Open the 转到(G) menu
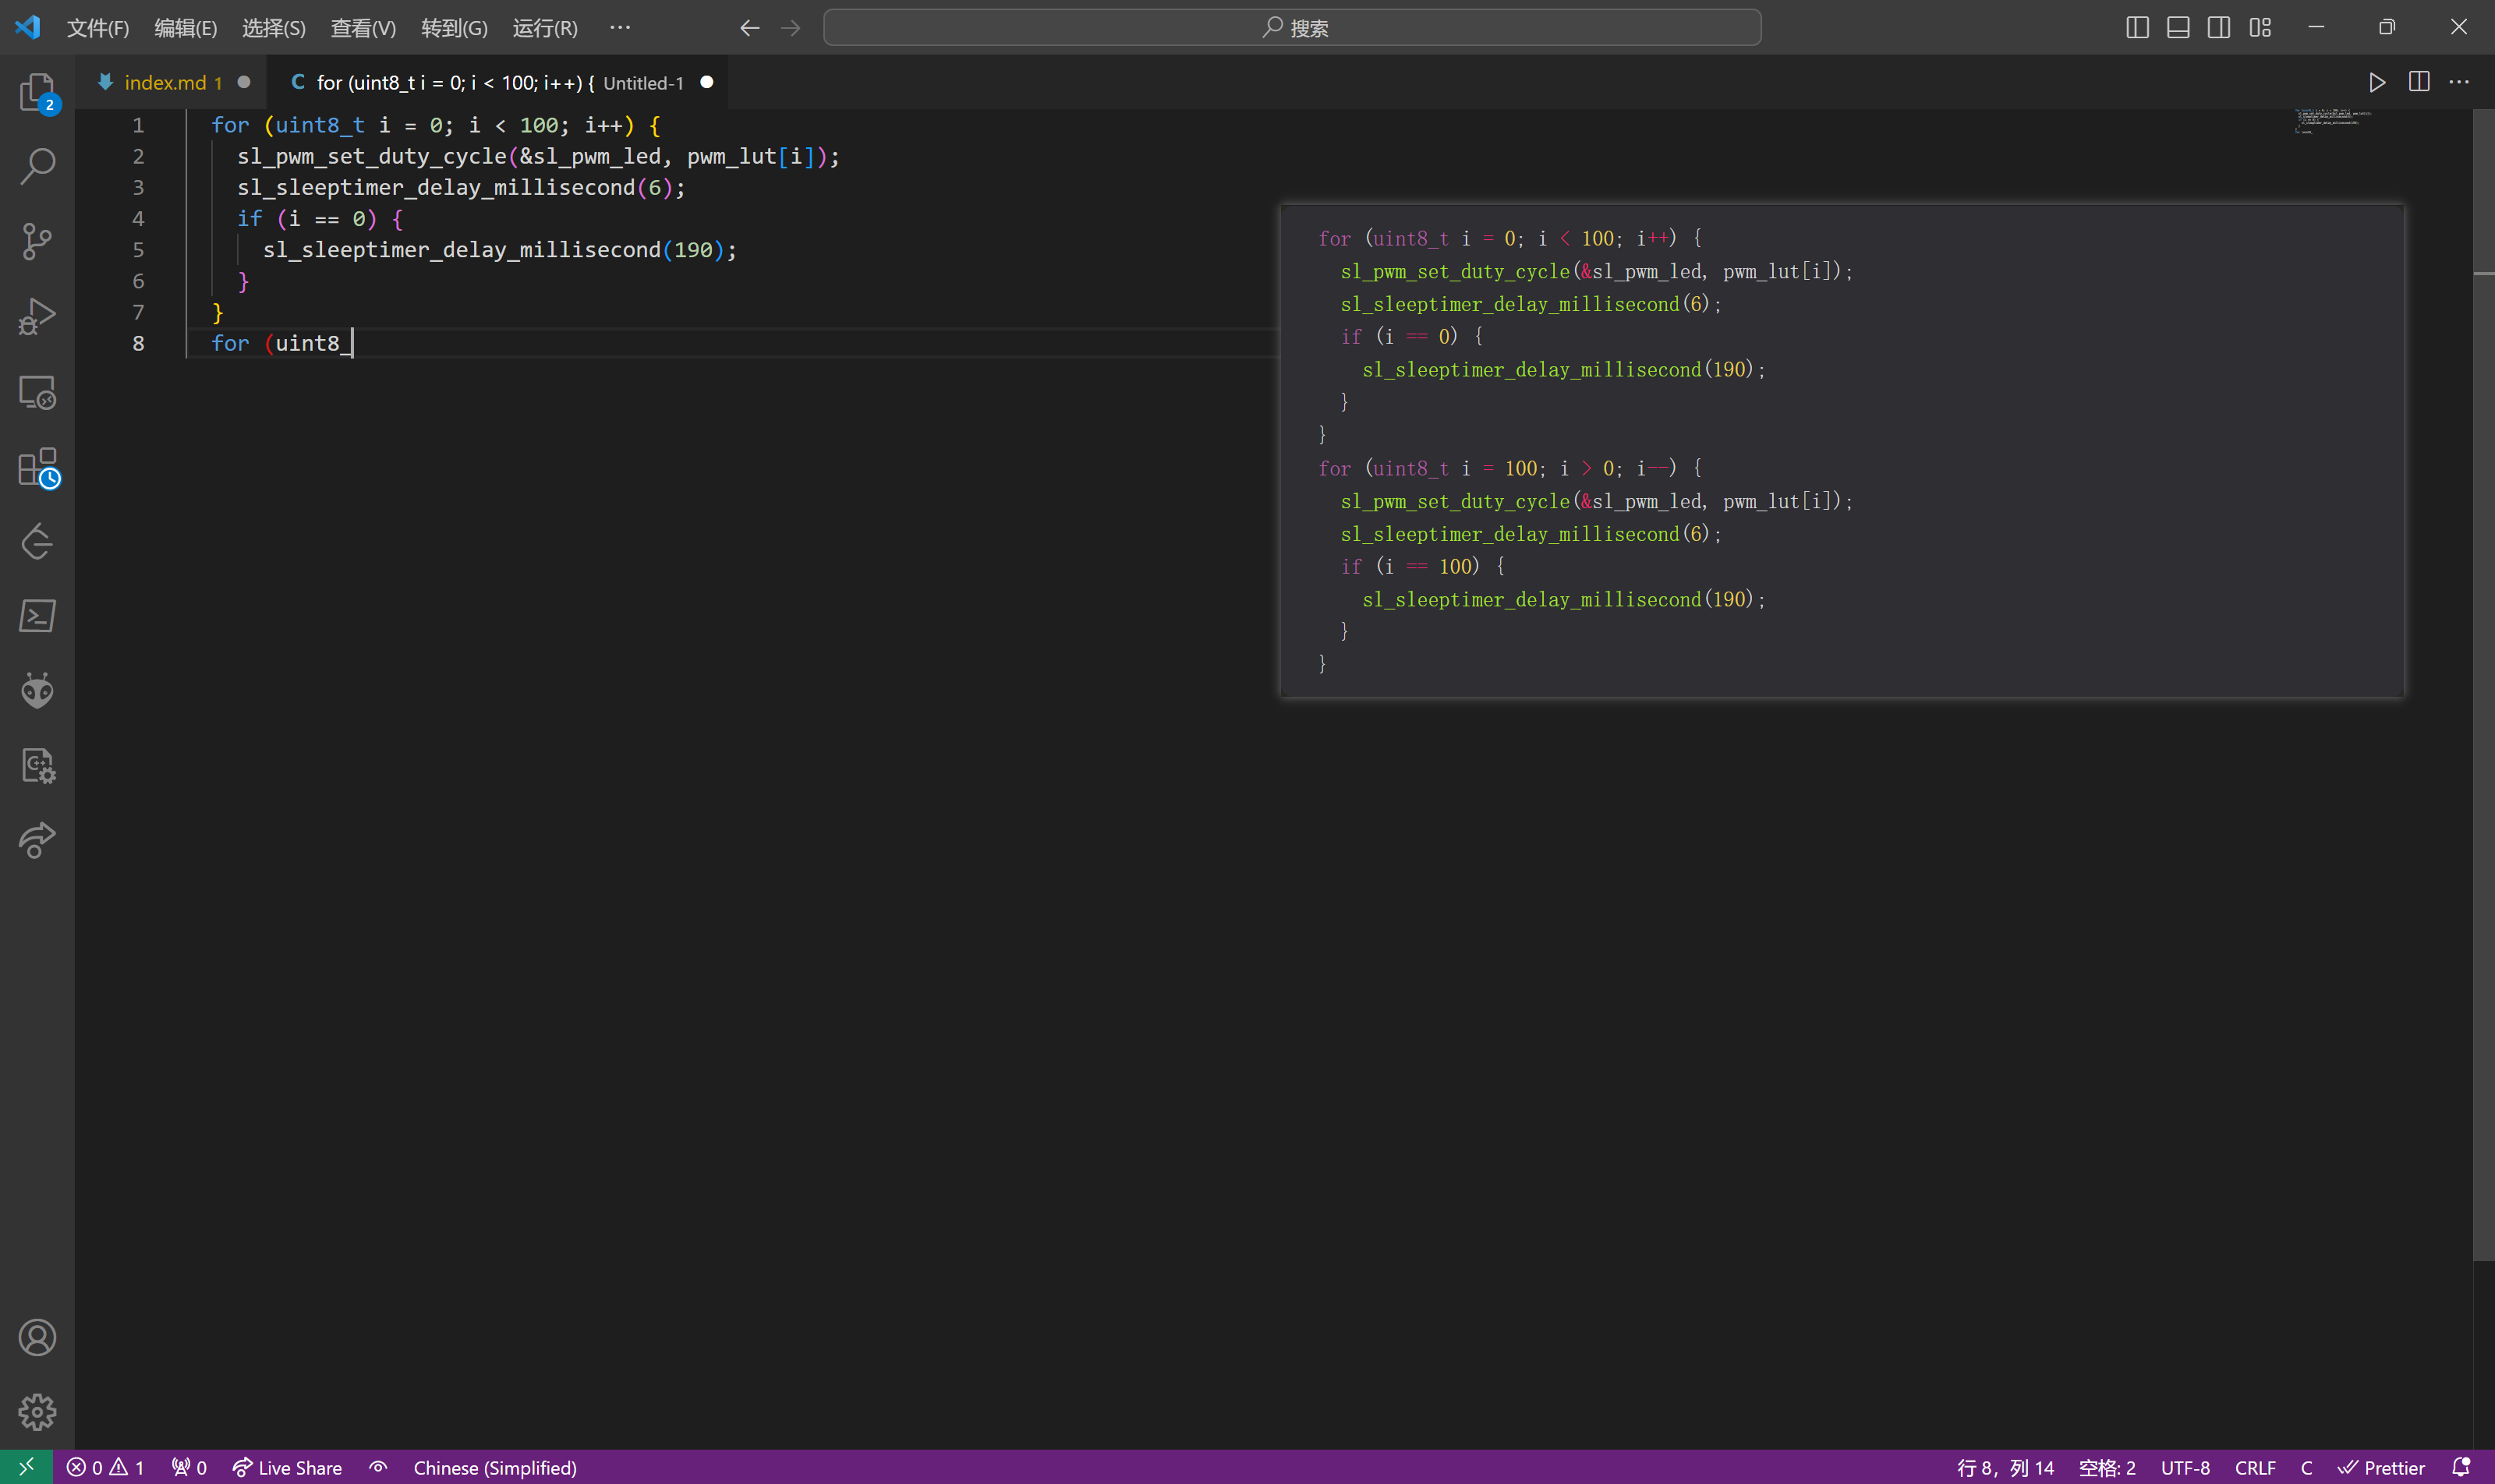The image size is (2495, 1484). [455, 28]
